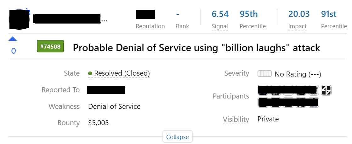This screenshot has height=144, width=352.
Task: Click the underlined Impact label
Action: 297,26
